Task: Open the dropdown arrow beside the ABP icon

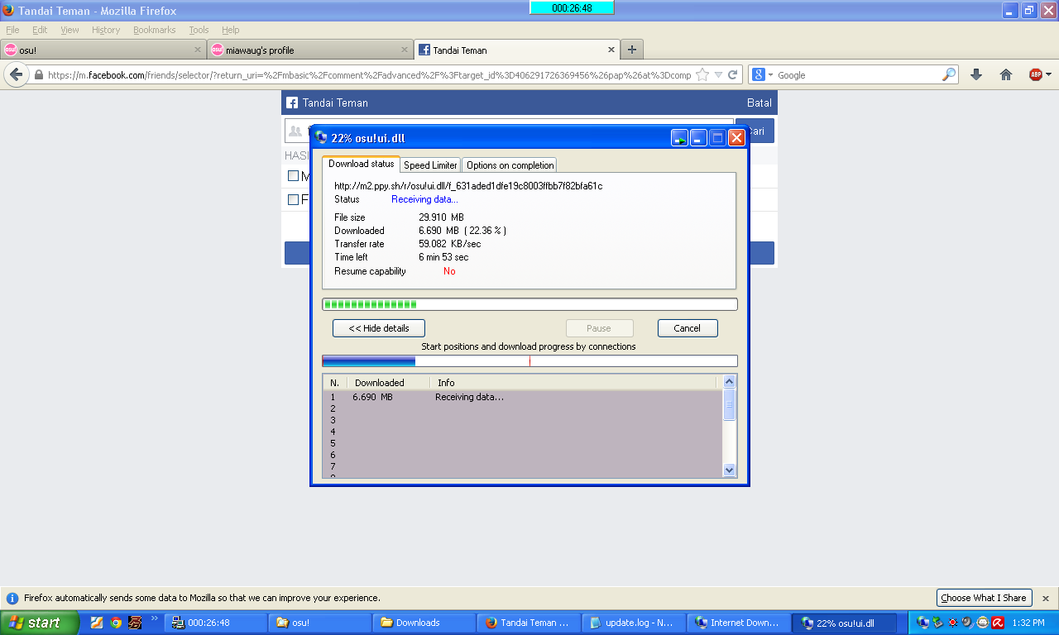Action: point(1048,74)
